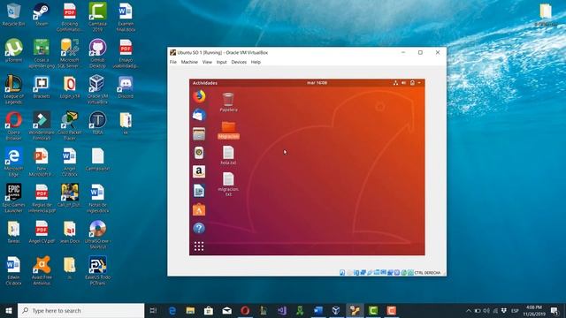Open Firefox in the Ubuntu dock

pyautogui.click(x=199, y=96)
